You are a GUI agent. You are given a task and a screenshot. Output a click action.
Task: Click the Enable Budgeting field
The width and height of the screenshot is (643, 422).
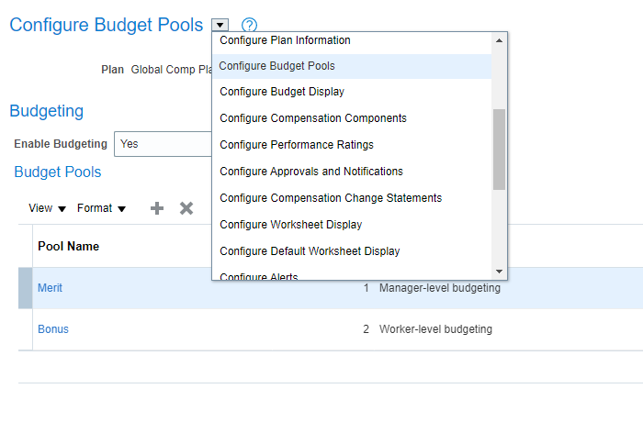(x=164, y=144)
